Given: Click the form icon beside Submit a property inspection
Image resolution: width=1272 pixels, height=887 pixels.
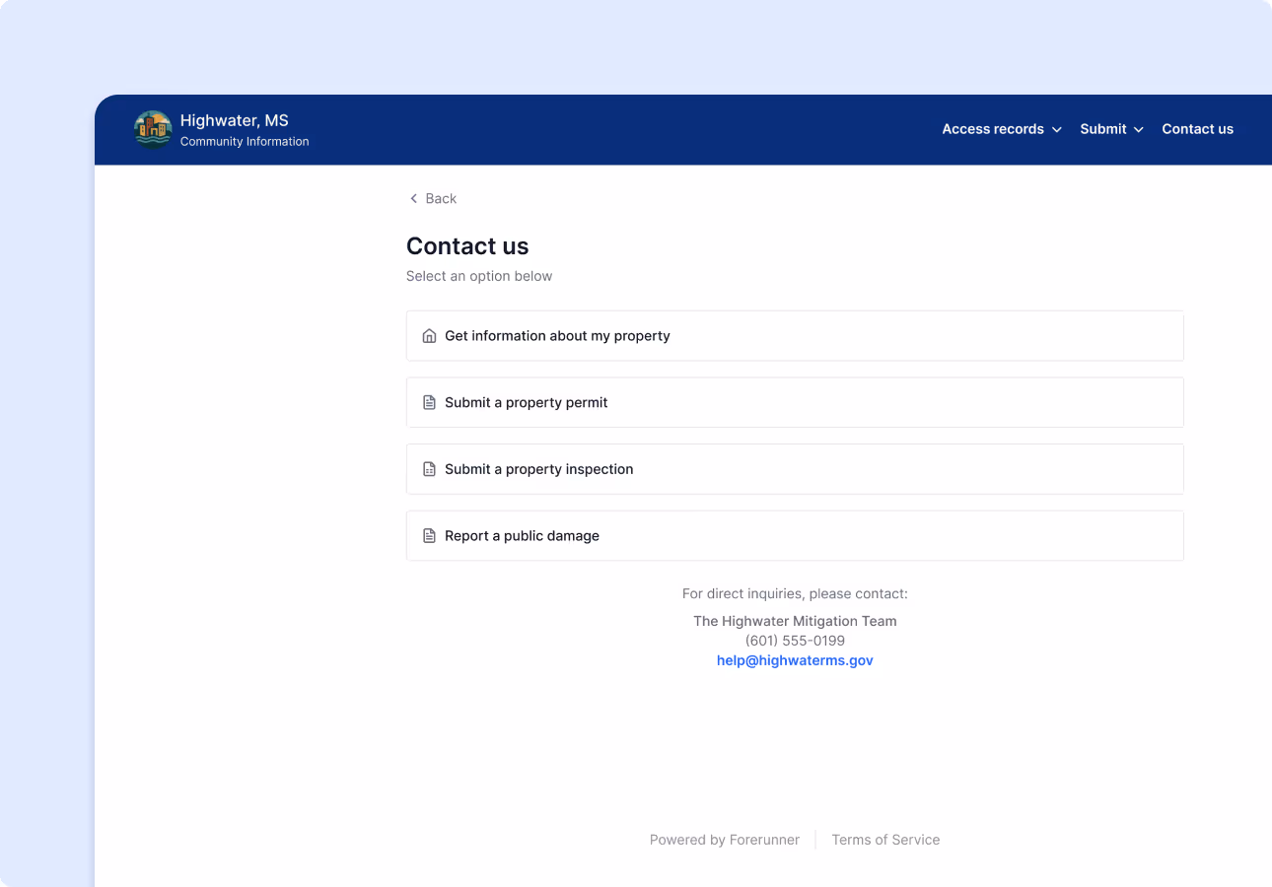Looking at the screenshot, I should (429, 469).
